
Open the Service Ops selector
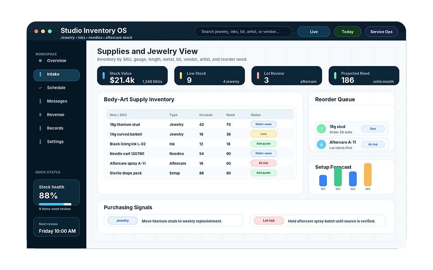pos(381,32)
